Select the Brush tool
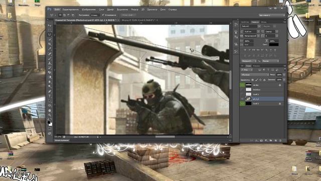The width and height of the screenshot is (321, 181). coord(50,58)
